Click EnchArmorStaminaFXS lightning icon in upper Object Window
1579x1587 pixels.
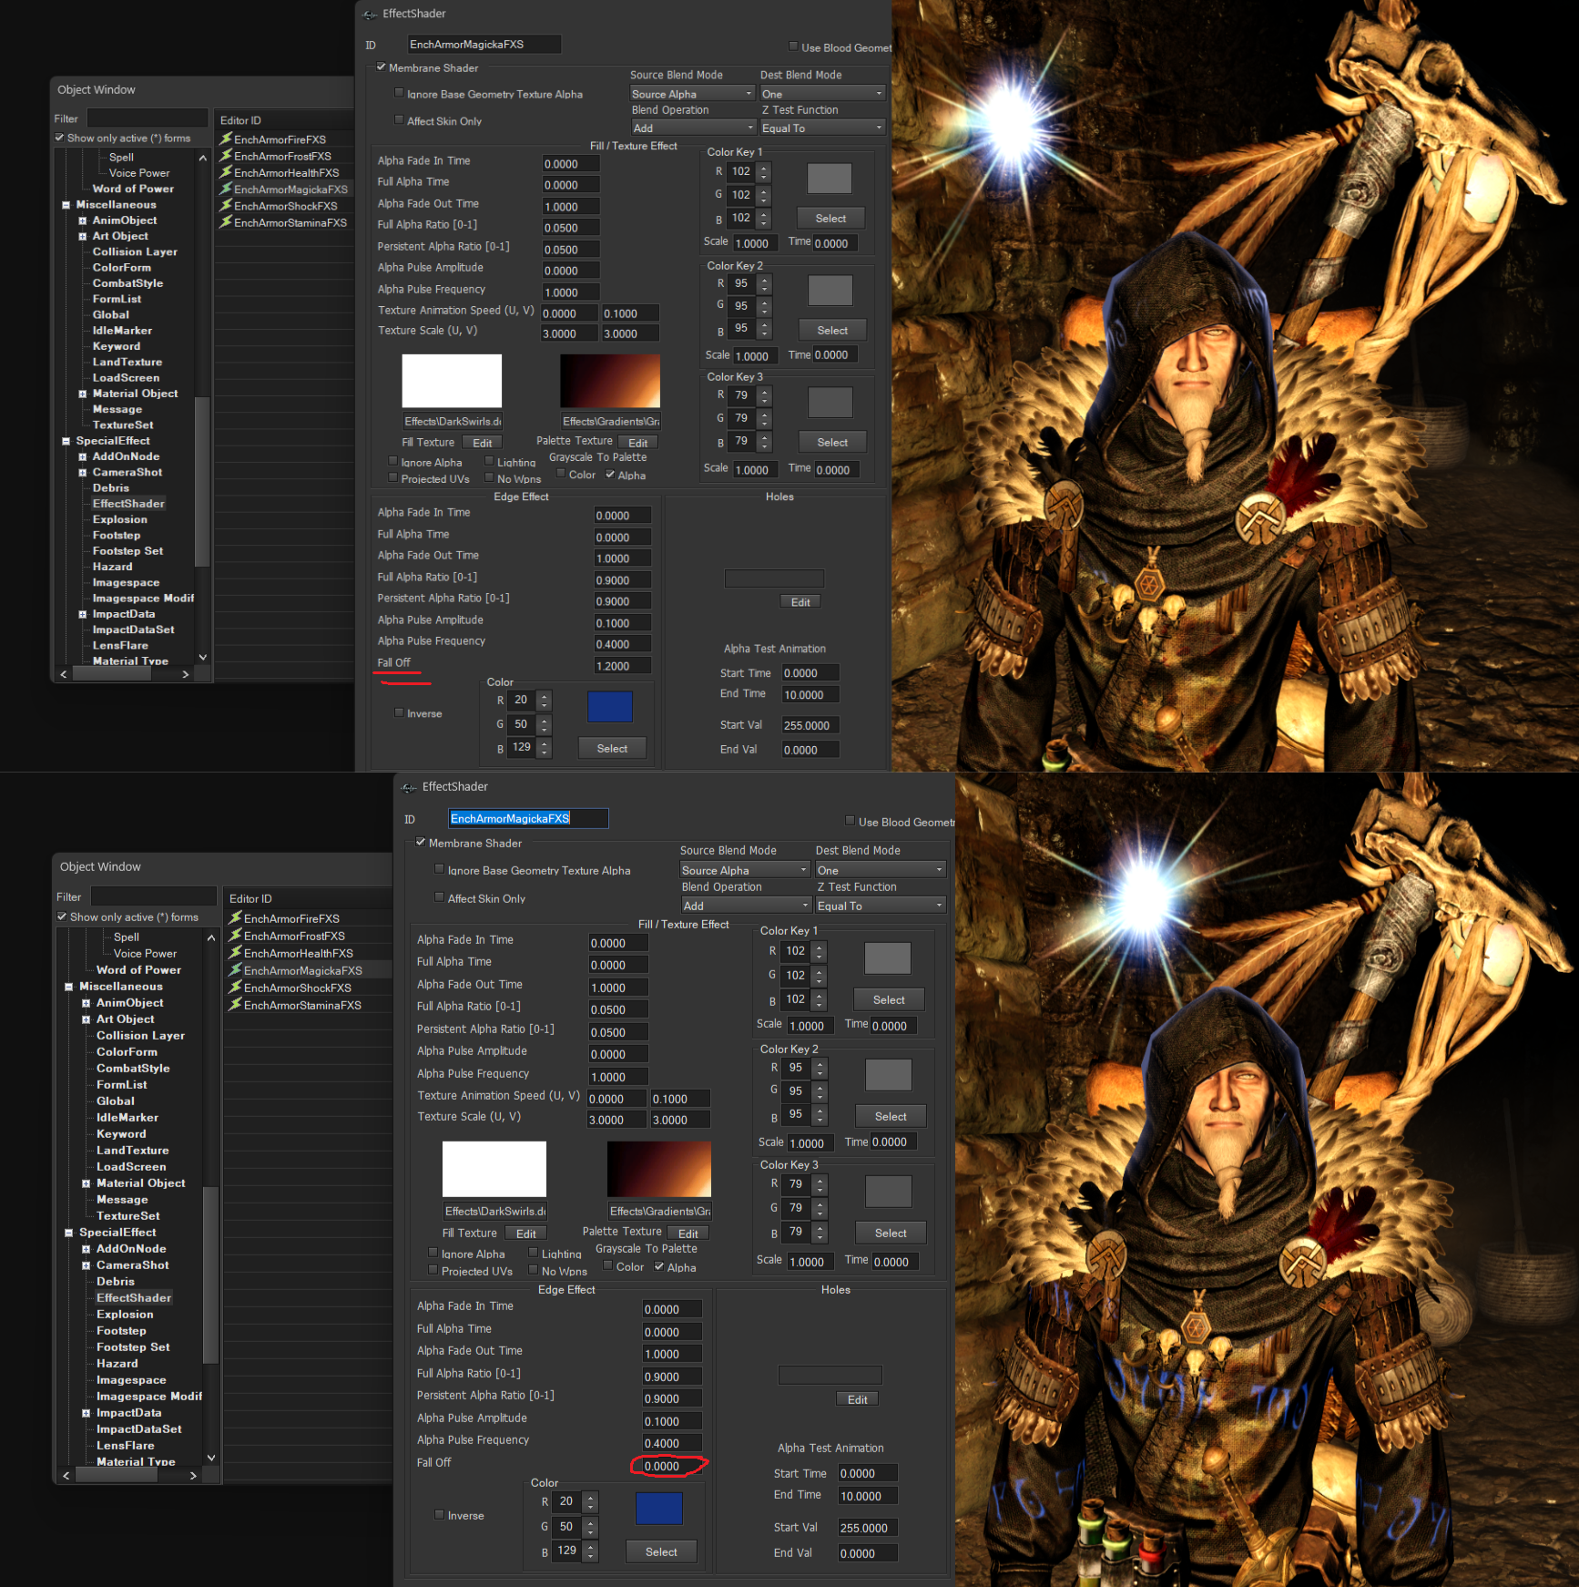point(226,222)
